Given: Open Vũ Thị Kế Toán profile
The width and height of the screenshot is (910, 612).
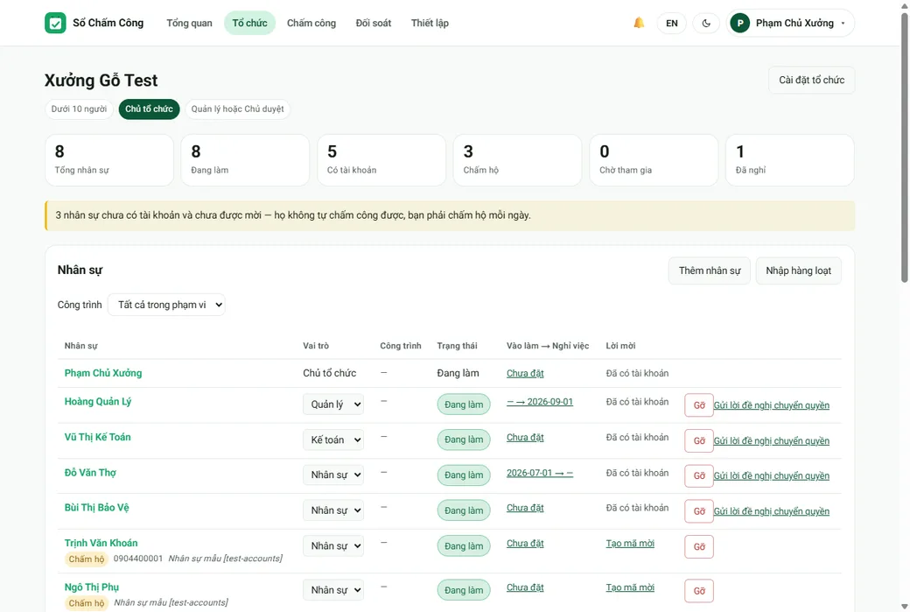Looking at the screenshot, I should [x=97, y=437].
